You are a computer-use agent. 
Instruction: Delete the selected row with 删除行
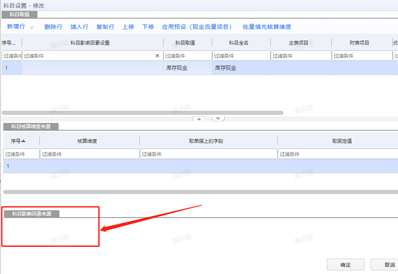[x=53, y=27]
